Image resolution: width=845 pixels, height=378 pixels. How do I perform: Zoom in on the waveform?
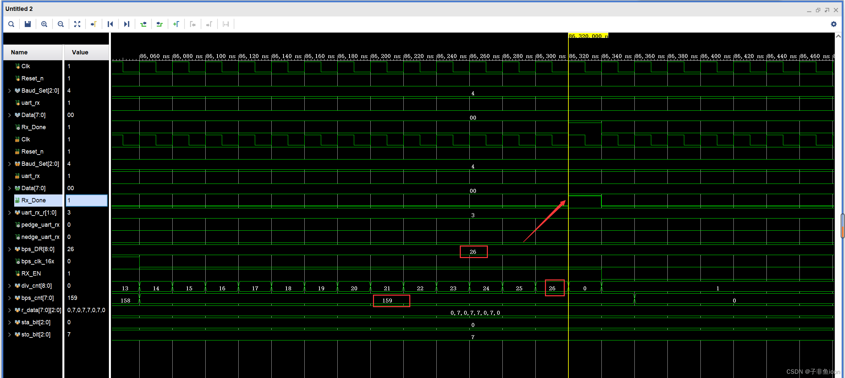(x=44, y=24)
